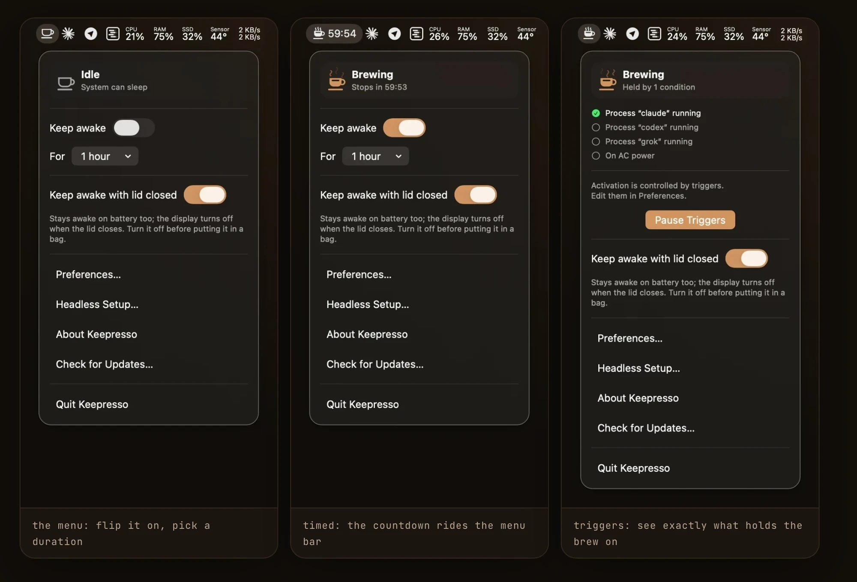This screenshot has width=857, height=582.
Task: Click the brewing cup 59:54 countdown in the middle menu bar
Action: [x=334, y=33]
